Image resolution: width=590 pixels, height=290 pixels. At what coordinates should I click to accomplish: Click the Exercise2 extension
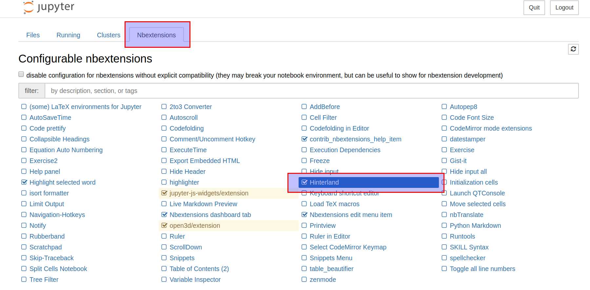(43, 161)
